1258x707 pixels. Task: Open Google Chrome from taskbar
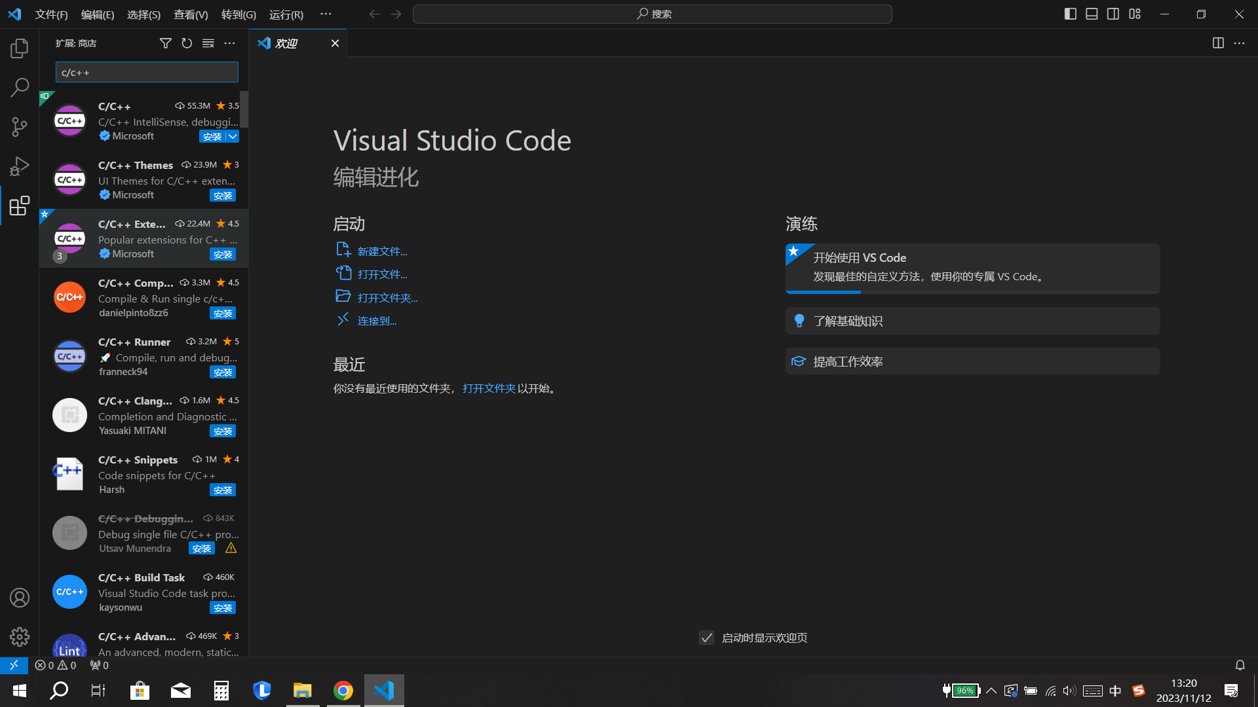coord(343,690)
